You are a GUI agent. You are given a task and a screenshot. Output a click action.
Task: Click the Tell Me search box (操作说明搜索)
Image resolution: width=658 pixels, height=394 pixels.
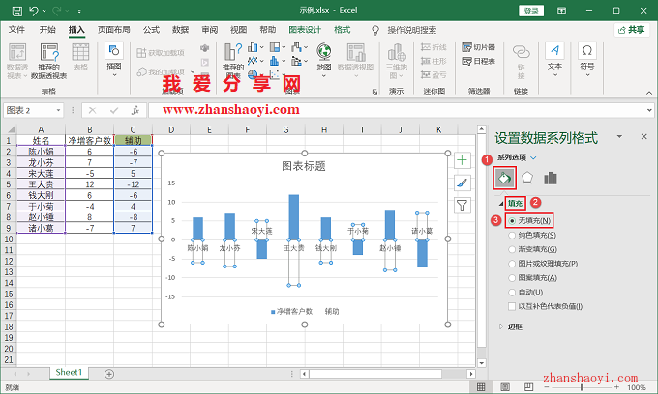coord(411,30)
